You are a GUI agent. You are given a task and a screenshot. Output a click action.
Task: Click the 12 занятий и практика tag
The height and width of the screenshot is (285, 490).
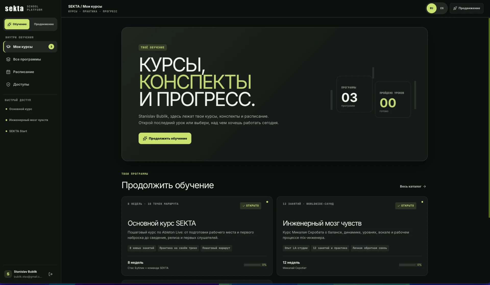click(x=330, y=248)
